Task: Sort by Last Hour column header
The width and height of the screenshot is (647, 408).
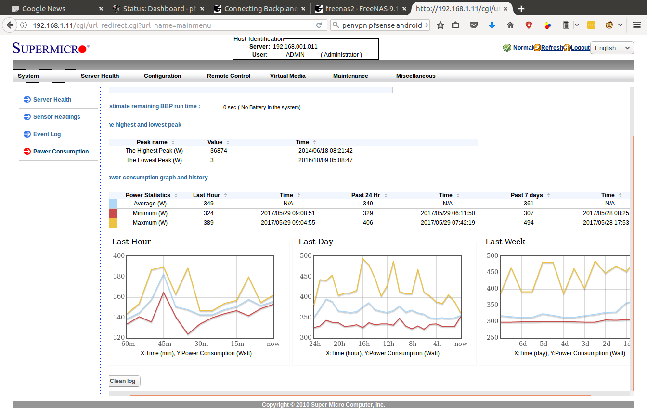Action: (210, 195)
